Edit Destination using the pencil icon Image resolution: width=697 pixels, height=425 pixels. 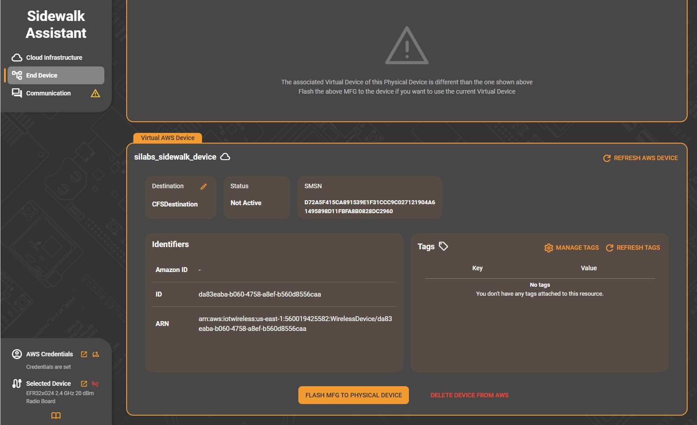click(x=204, y=186)
